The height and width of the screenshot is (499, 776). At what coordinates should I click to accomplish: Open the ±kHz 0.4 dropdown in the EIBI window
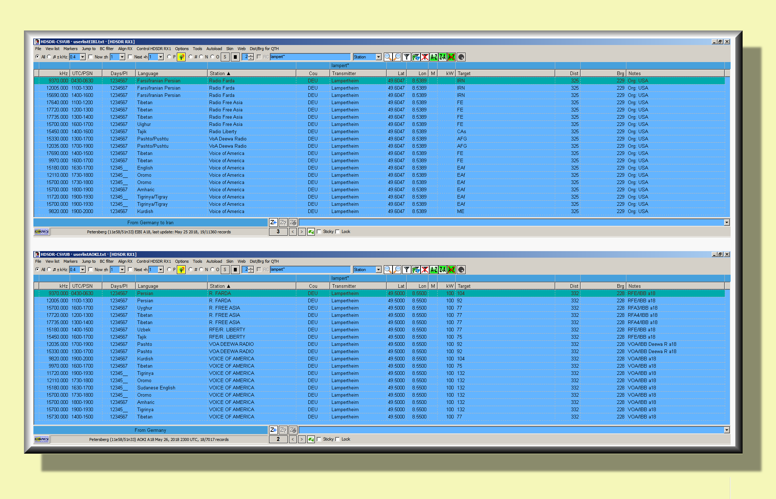point(82,57)
